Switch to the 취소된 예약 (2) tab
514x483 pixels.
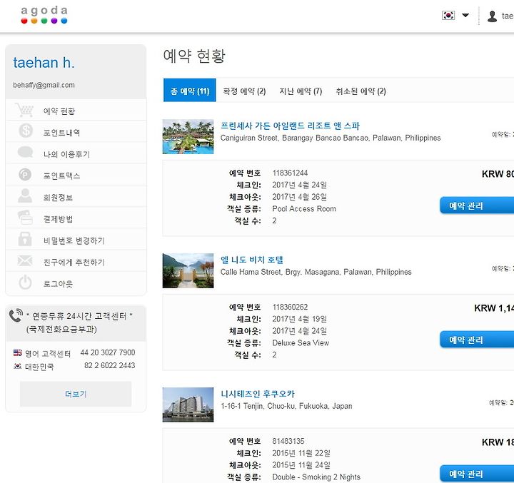[x=361, y=91]
